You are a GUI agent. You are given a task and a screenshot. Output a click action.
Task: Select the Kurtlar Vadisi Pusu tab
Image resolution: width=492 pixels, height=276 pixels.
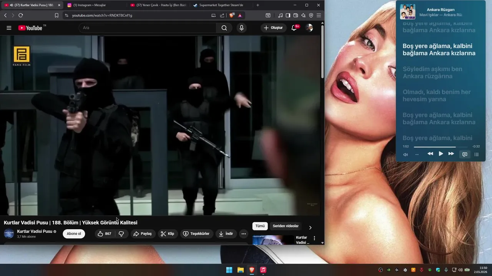32,5
